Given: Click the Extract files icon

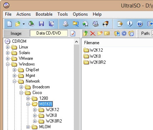Looking at the screenshot, I should tap(117, 33).
